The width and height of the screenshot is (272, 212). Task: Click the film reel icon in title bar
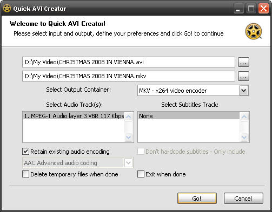point(7,9)
